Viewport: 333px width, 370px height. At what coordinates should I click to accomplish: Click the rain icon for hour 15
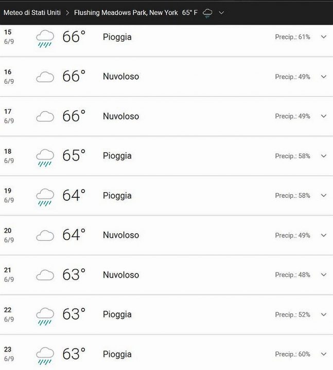(x=45, y=39)
